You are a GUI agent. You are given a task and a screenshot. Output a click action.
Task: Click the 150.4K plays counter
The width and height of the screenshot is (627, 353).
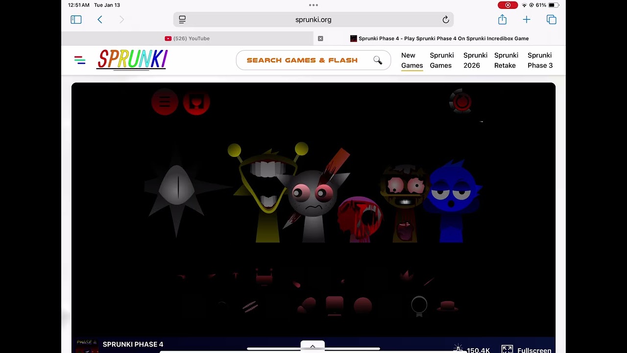tap(471, 350)
